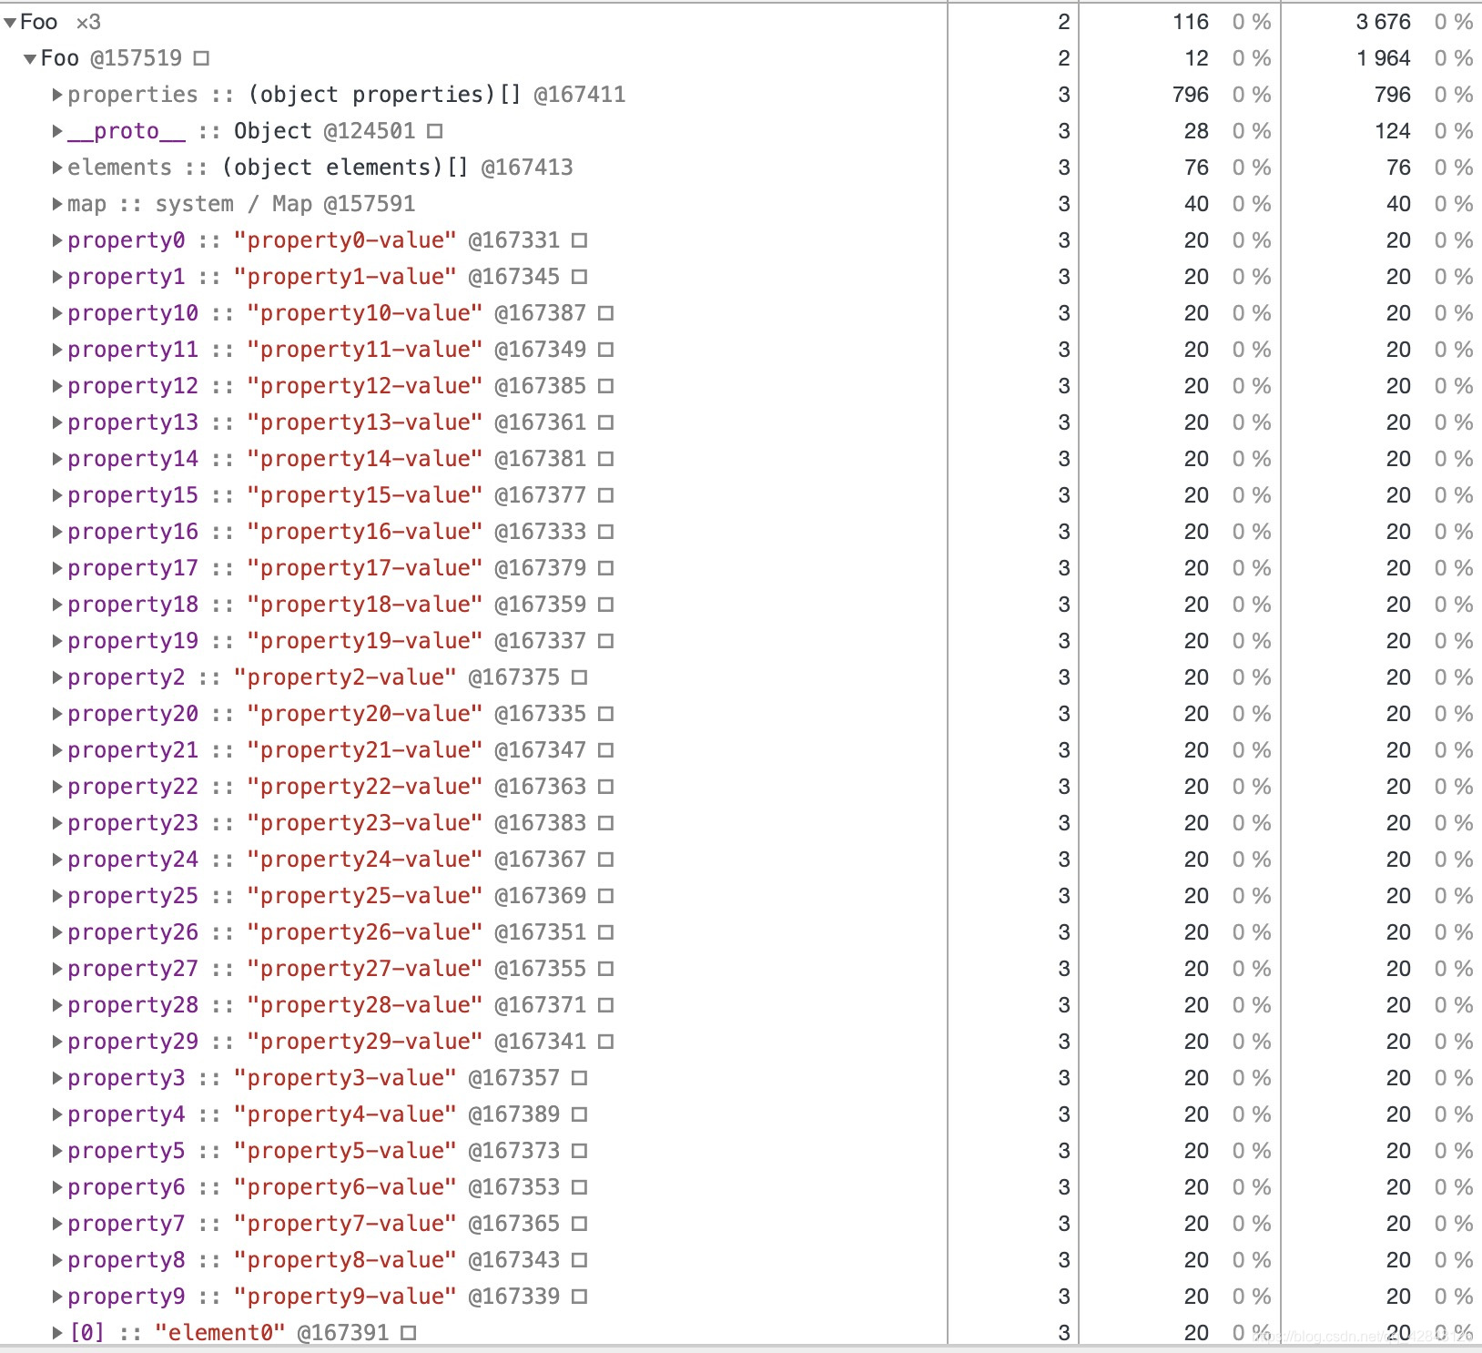Click the "element0" string value
1482x1353 pixels.
click(x=219, y=1333)
